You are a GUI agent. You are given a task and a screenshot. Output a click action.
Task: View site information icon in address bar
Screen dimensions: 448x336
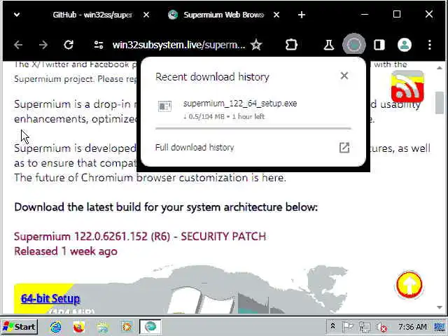99,45
